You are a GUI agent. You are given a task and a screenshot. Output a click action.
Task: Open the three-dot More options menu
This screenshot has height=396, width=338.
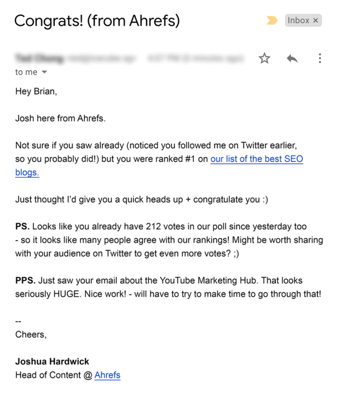[320, 59]
